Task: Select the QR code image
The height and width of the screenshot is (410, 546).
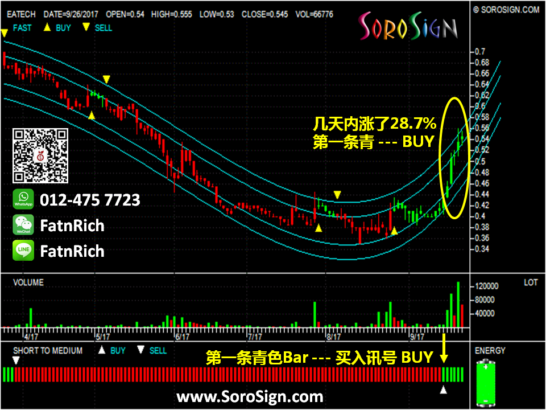Action: (40, 155)
